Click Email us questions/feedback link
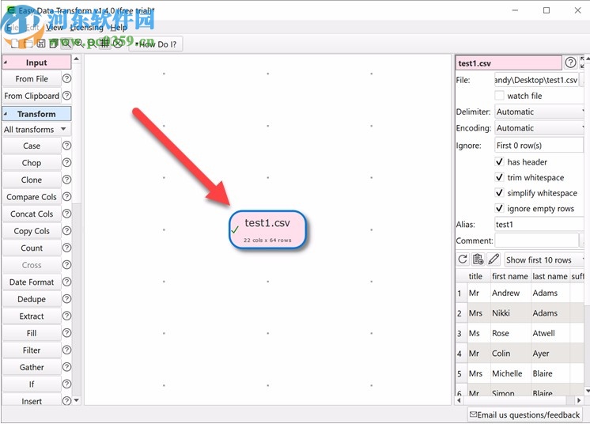 click(524, 415)
